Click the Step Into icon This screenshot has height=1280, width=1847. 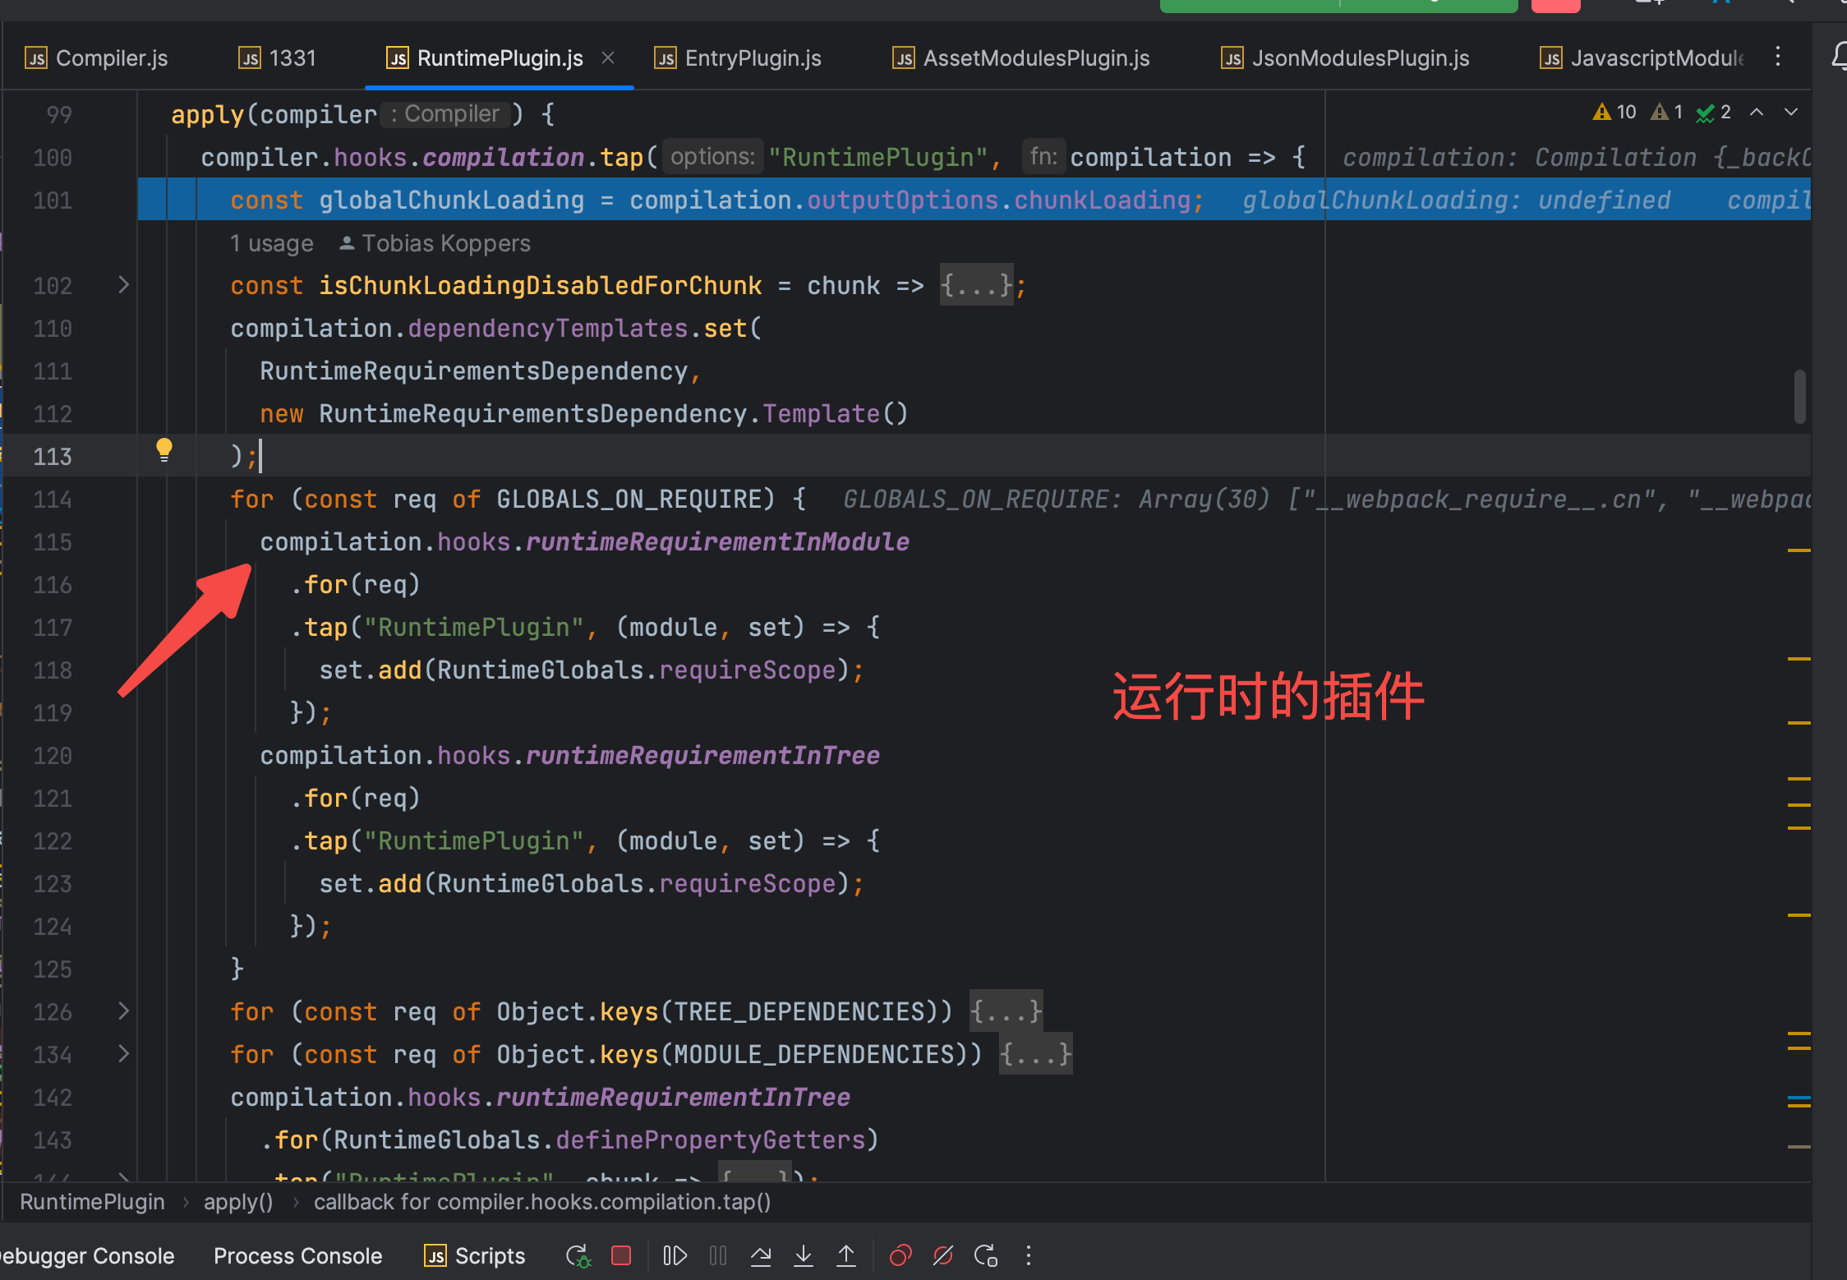click(x=804, y=1255)
